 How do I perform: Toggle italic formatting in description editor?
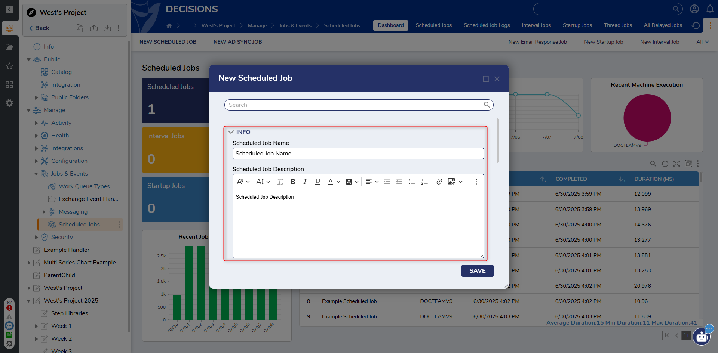click(305, 182)
